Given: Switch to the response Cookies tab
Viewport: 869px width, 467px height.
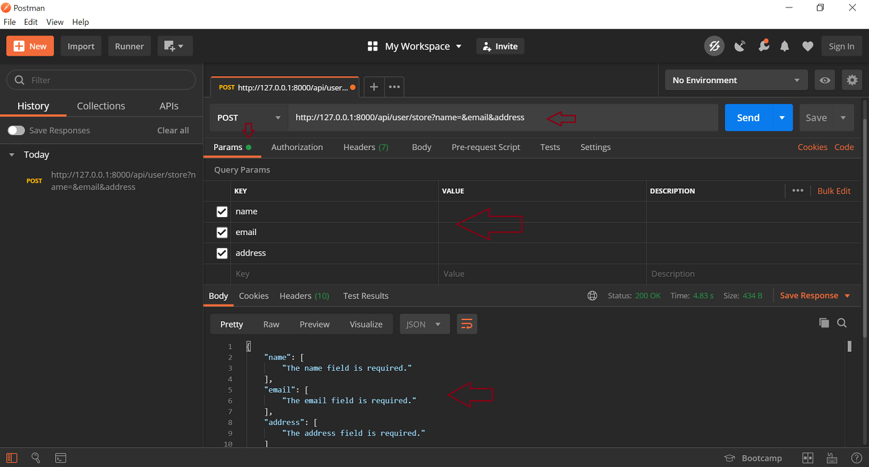Looking at the screenshot, I should [x=254, y=296].
